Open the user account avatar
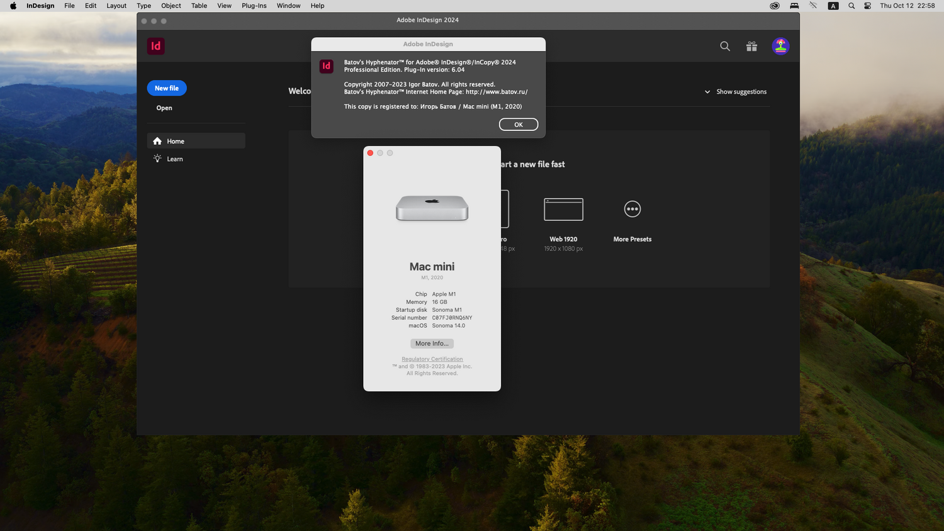The width and height of the screenshot is (944, 531). (780, 46)
